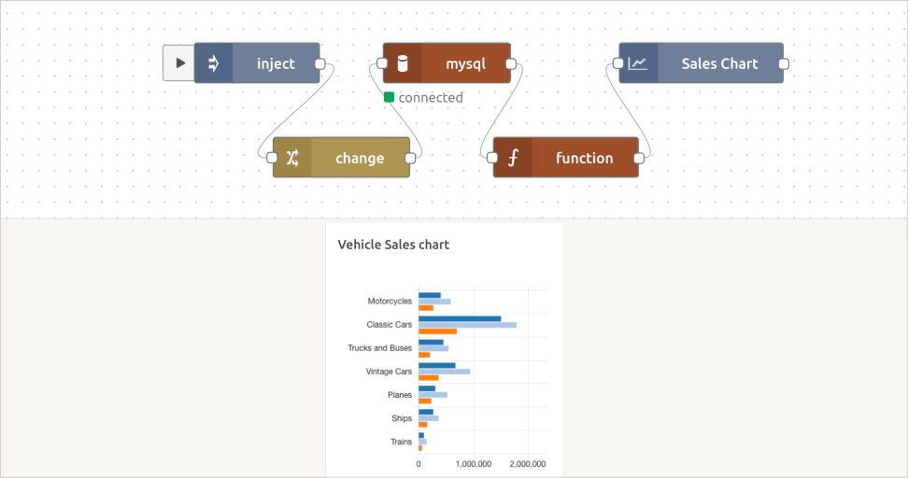Click the green connected status indicator
This screenshot has height=478, width=908.
[390, 97]
